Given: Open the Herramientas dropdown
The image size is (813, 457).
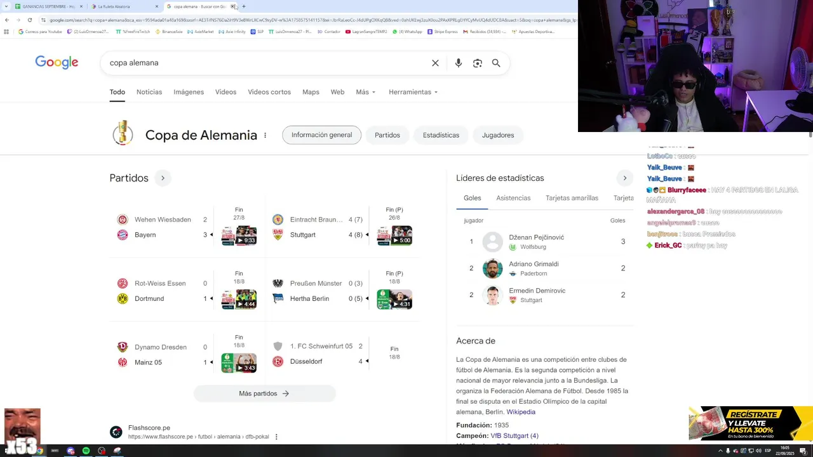Looking at the screenshot, I should point(413,92).
